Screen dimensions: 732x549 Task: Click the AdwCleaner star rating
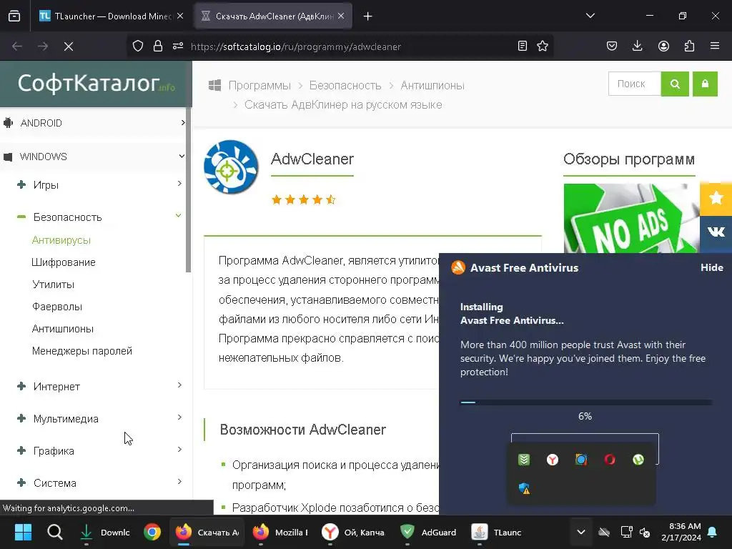(x=303, y=200)
